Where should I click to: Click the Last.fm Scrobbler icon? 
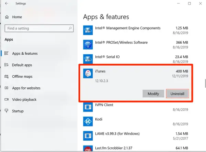coord(88,149)
